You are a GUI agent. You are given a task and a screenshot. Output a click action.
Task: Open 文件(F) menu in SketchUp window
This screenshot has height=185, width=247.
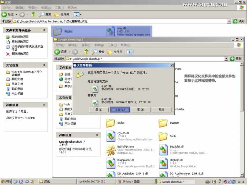pos(60,45)
